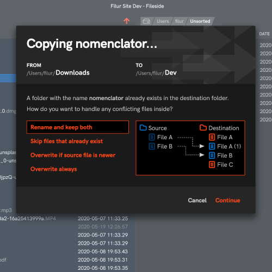Click destination File B icon
The width and height of the screenshot is (272, 272).
click(x=212, y=156)
